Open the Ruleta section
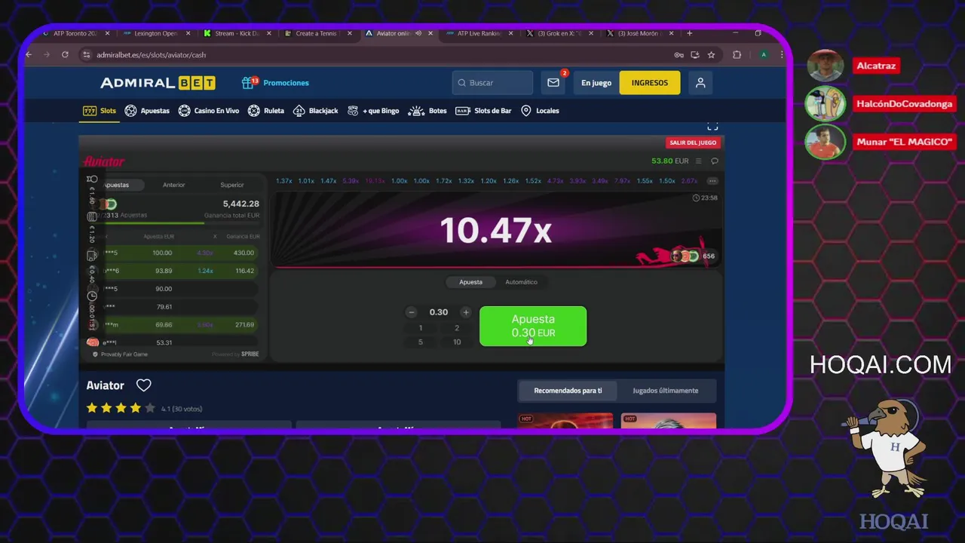 coord(266,111)
